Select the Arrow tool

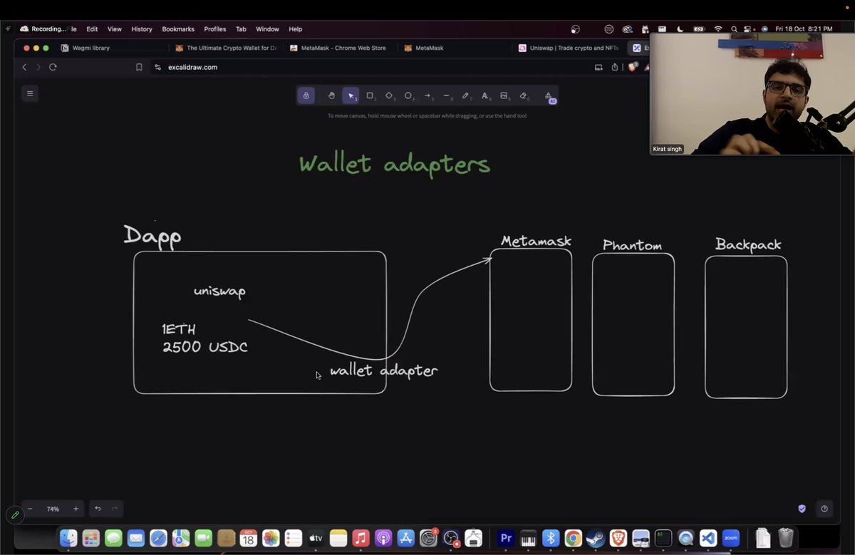point(427,95)
